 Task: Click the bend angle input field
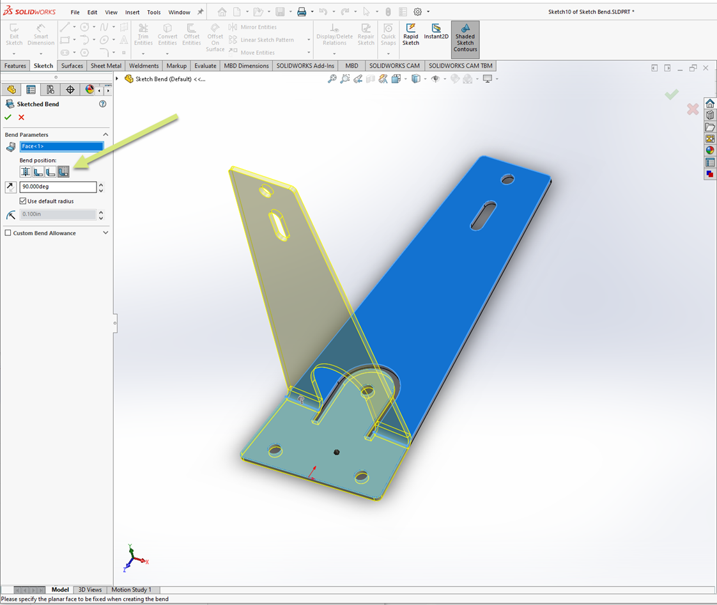(x=56, y=187)
